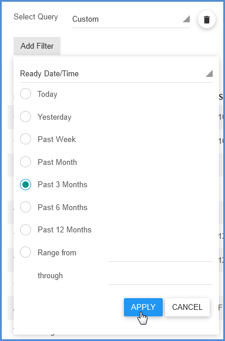
Task: Select the Past 3 Months radio button
Action: click(x=25, y=184)
